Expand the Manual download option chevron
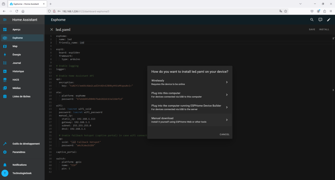Screen dimensions: 335x180 pos(227,120)
